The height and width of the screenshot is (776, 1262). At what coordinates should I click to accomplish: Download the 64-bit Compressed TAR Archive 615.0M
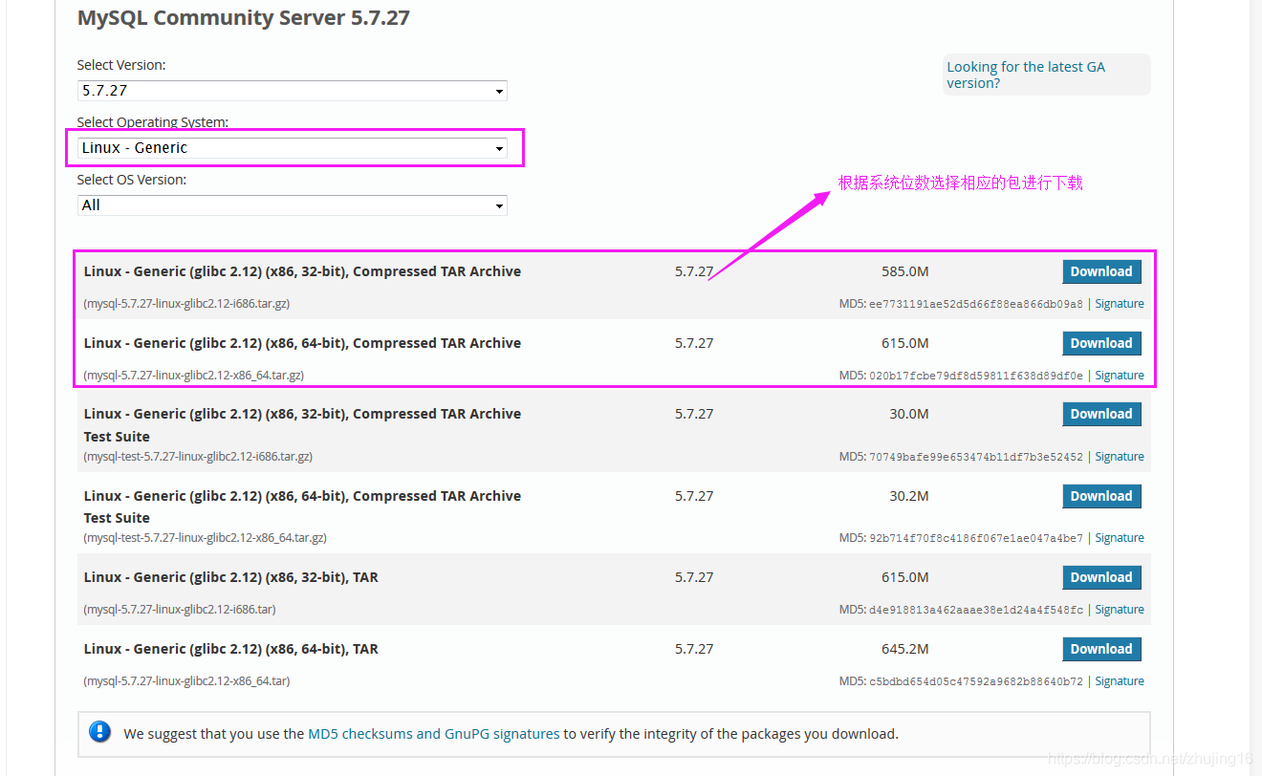1101,343
